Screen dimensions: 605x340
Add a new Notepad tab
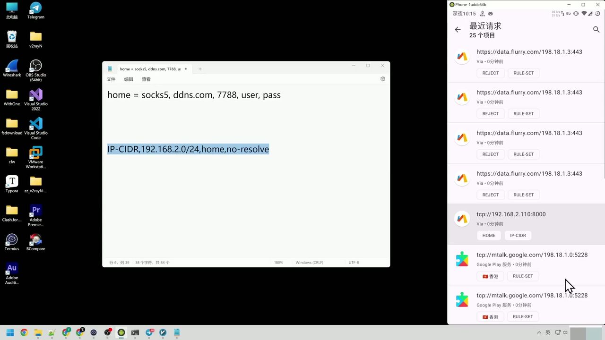200,69
